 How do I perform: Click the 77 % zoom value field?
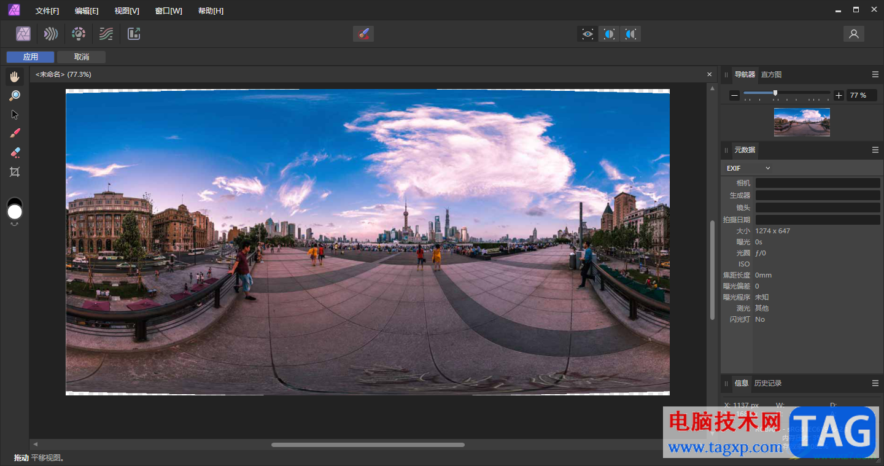click(x=862, y=95)
